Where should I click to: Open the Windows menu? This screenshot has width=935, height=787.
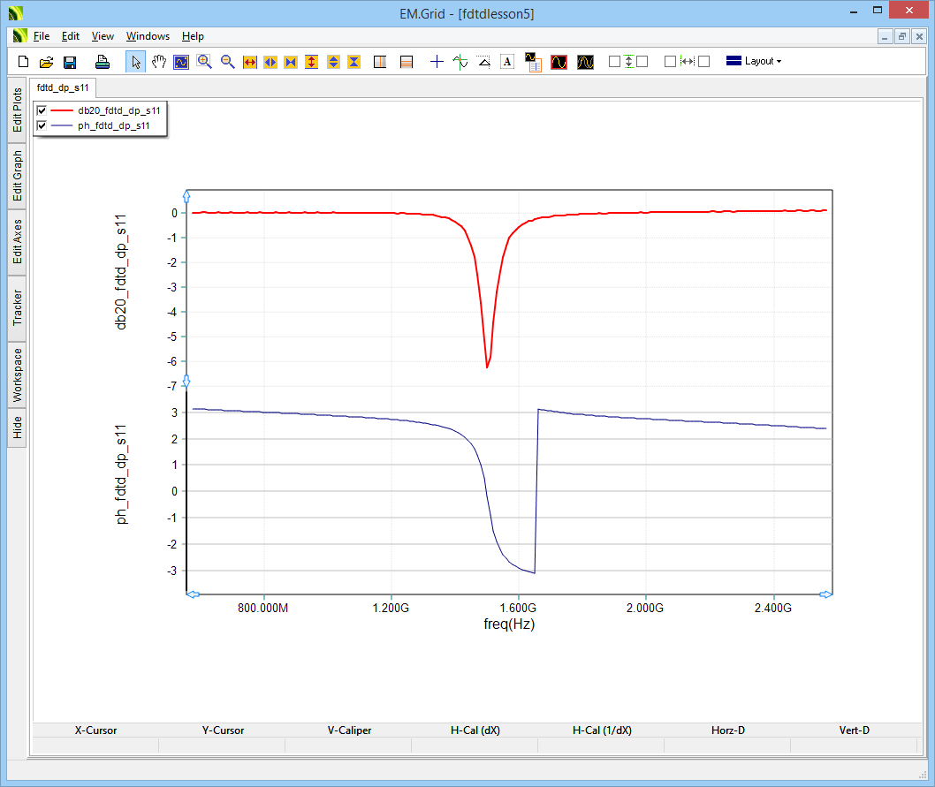(x=148, y=36)
